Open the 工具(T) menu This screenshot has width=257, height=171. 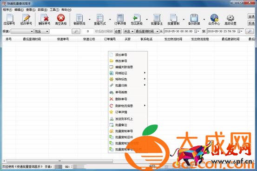(54, 10)
